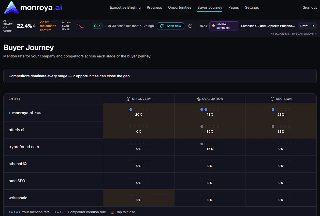Image resolution: width=320 pixels, height=216 pixels.
Task: Click tryprofound.com Evaluation 15% cell
Action: pos(210,147)
